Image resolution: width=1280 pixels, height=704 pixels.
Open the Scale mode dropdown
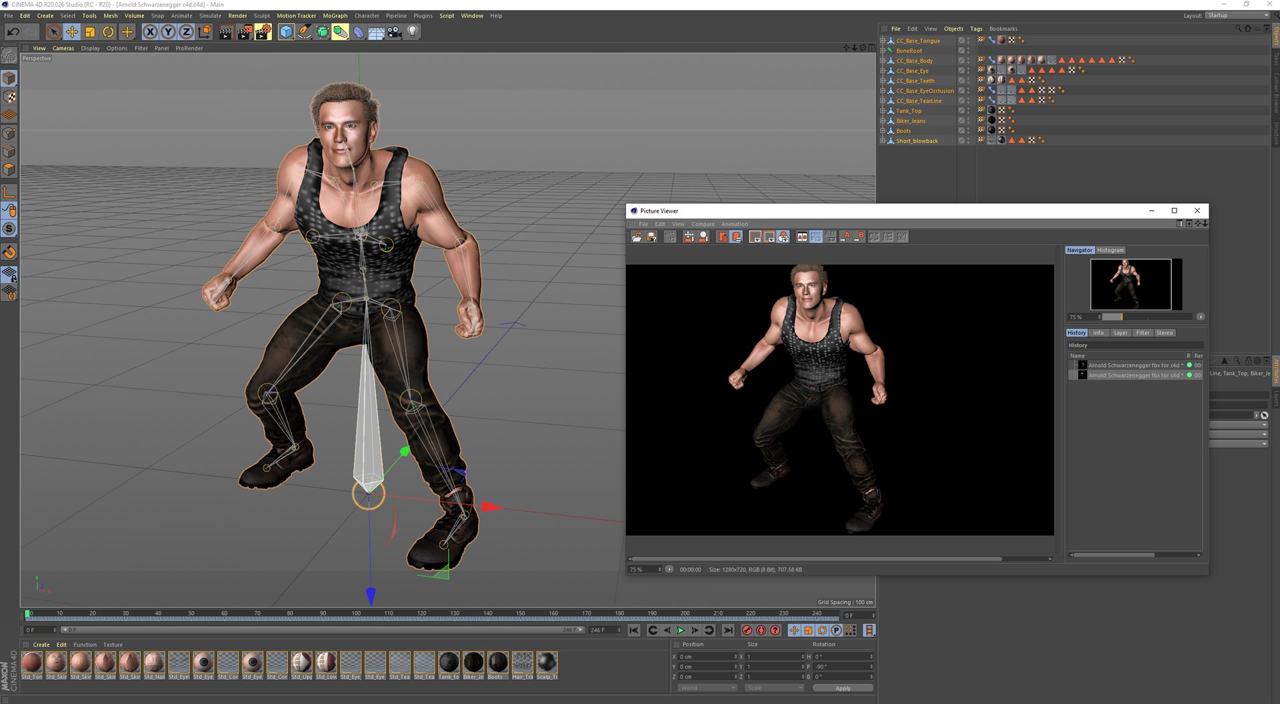tap(774, 688)
